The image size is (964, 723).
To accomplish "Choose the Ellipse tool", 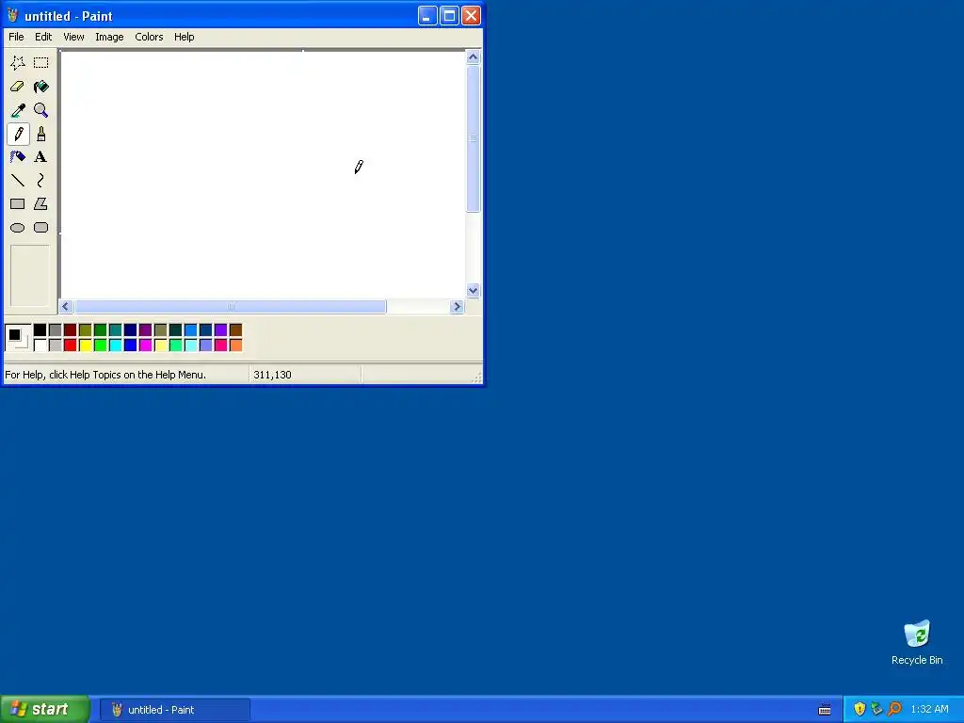I will click(x=18, y=228).
